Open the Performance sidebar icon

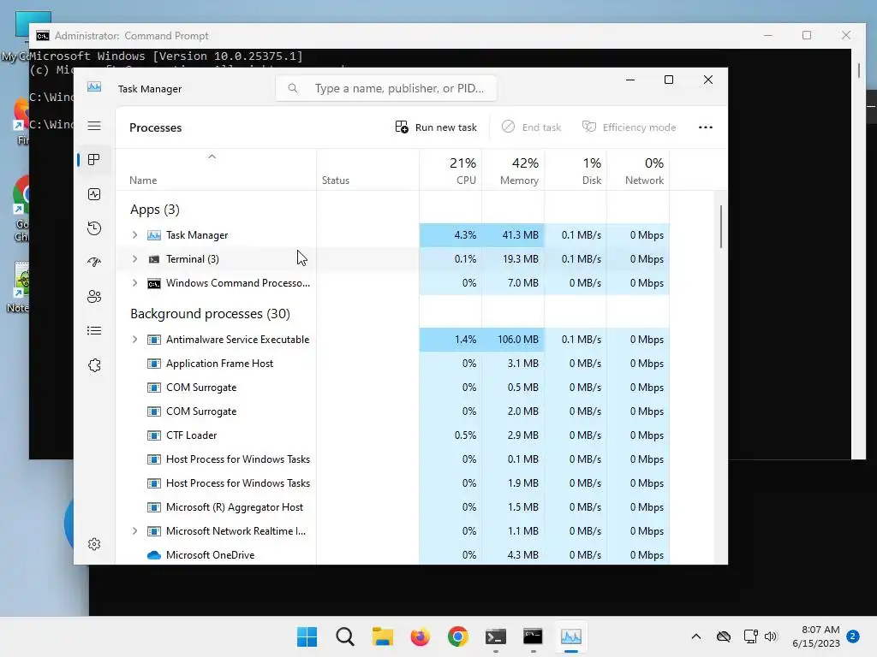click(x=94, y=194)
